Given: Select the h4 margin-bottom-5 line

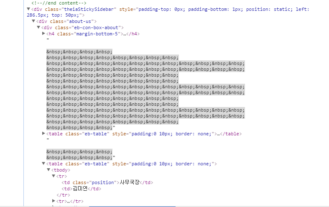Looking at the screenshot, I should 93,34.
